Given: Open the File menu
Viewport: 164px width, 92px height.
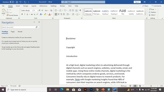Looking at the screenshot, I should point(3,6).
